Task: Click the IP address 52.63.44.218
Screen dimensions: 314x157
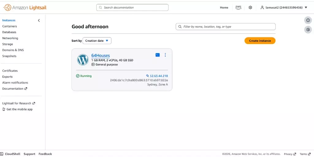Action: pos(159,76)
